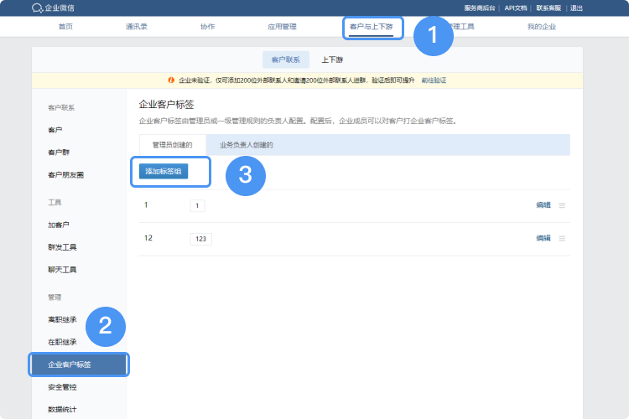The width and height of the screenshot is (629, 419).
Task: Switch to the 上下游 sub-tab
Action: 332,60
